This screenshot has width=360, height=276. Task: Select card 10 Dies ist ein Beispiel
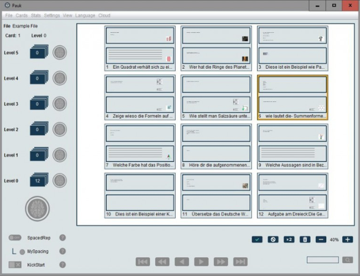pyautogui.click(x=140, y=195)
